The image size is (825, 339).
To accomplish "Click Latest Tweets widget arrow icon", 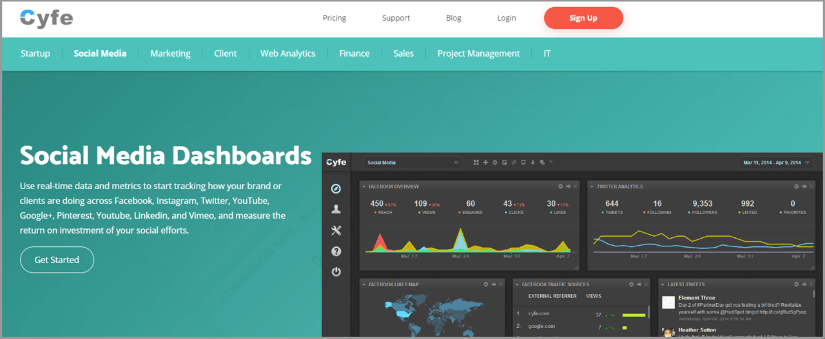I will (803, 284).
